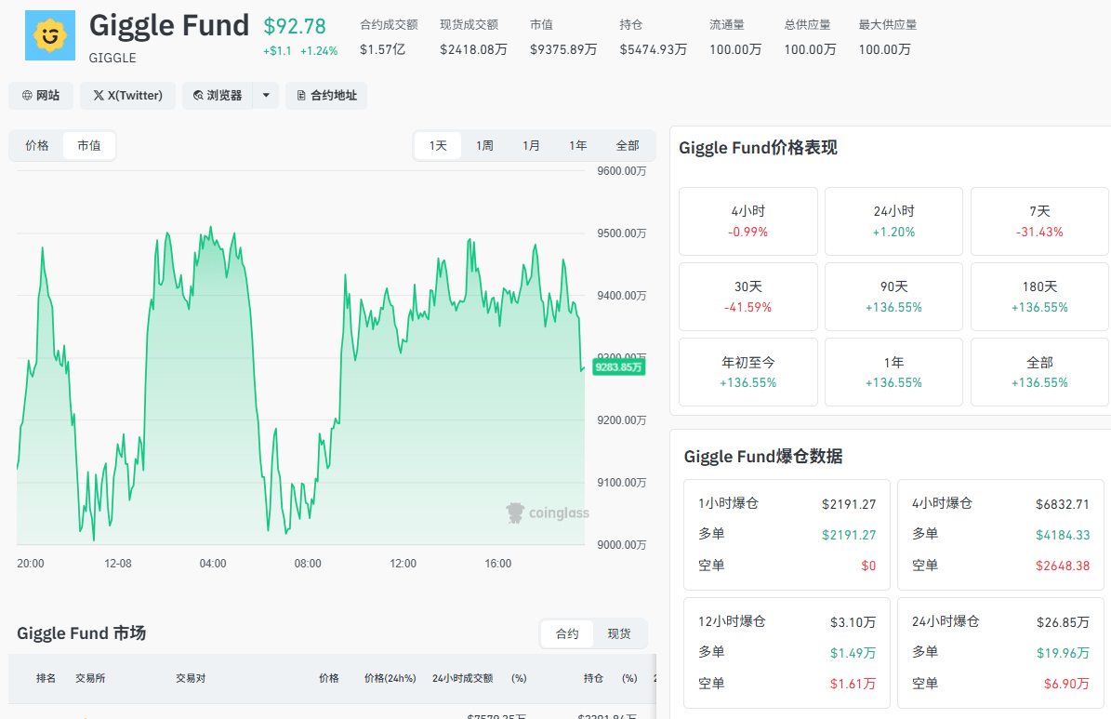Click the 持仓 column header in market table
Image resolution: width=1111 pixels, height=719 pixels.
click(594, 679)
